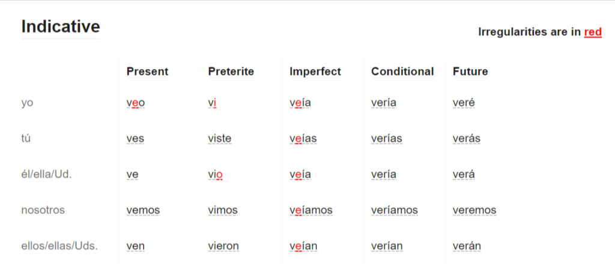Click the future form 'verán'
Viewport: 615px width, 271px height.
pyautogui.click(x=467, y=246)
